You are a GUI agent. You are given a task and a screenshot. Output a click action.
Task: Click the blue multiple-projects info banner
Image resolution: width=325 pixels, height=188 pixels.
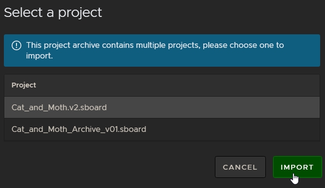162,50
